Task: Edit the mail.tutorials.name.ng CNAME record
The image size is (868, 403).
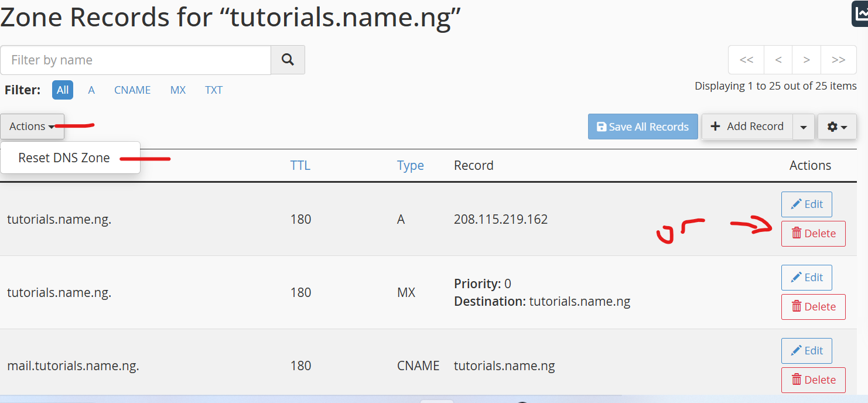Action: pos(807,351)
